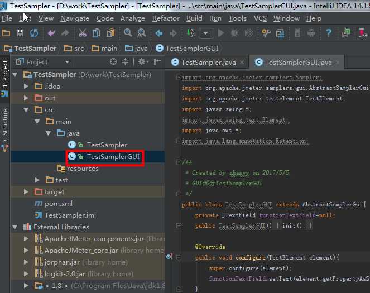
Task: Click the Replace magnifier icon
Action: [x=142, y=33]
